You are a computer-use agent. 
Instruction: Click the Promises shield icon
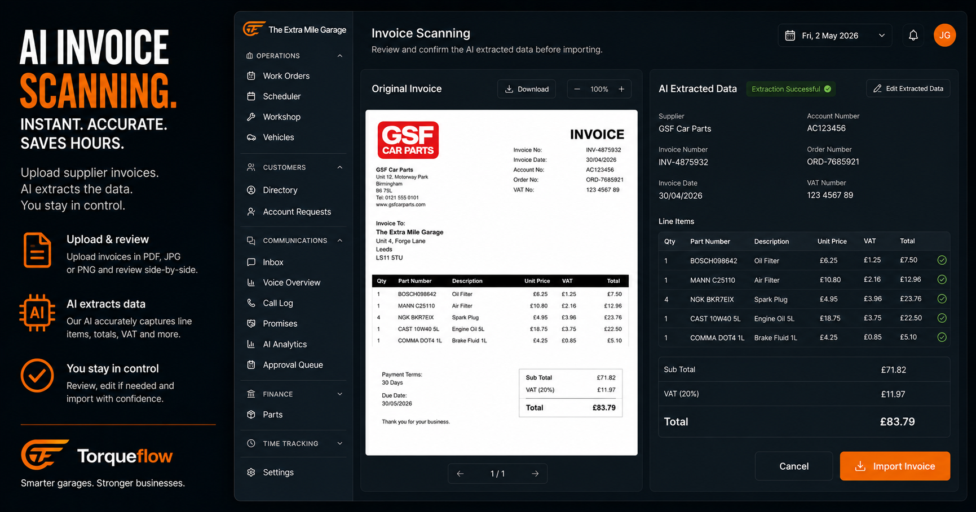[251, 323]
